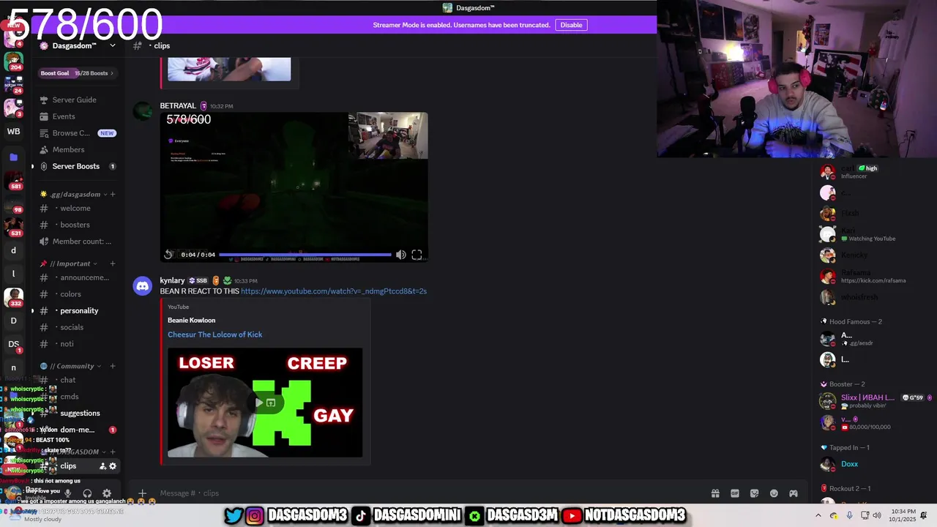Screen dimensions: 937x527
Task: Play the Cheesur YouTube embed
Action: 258,403
